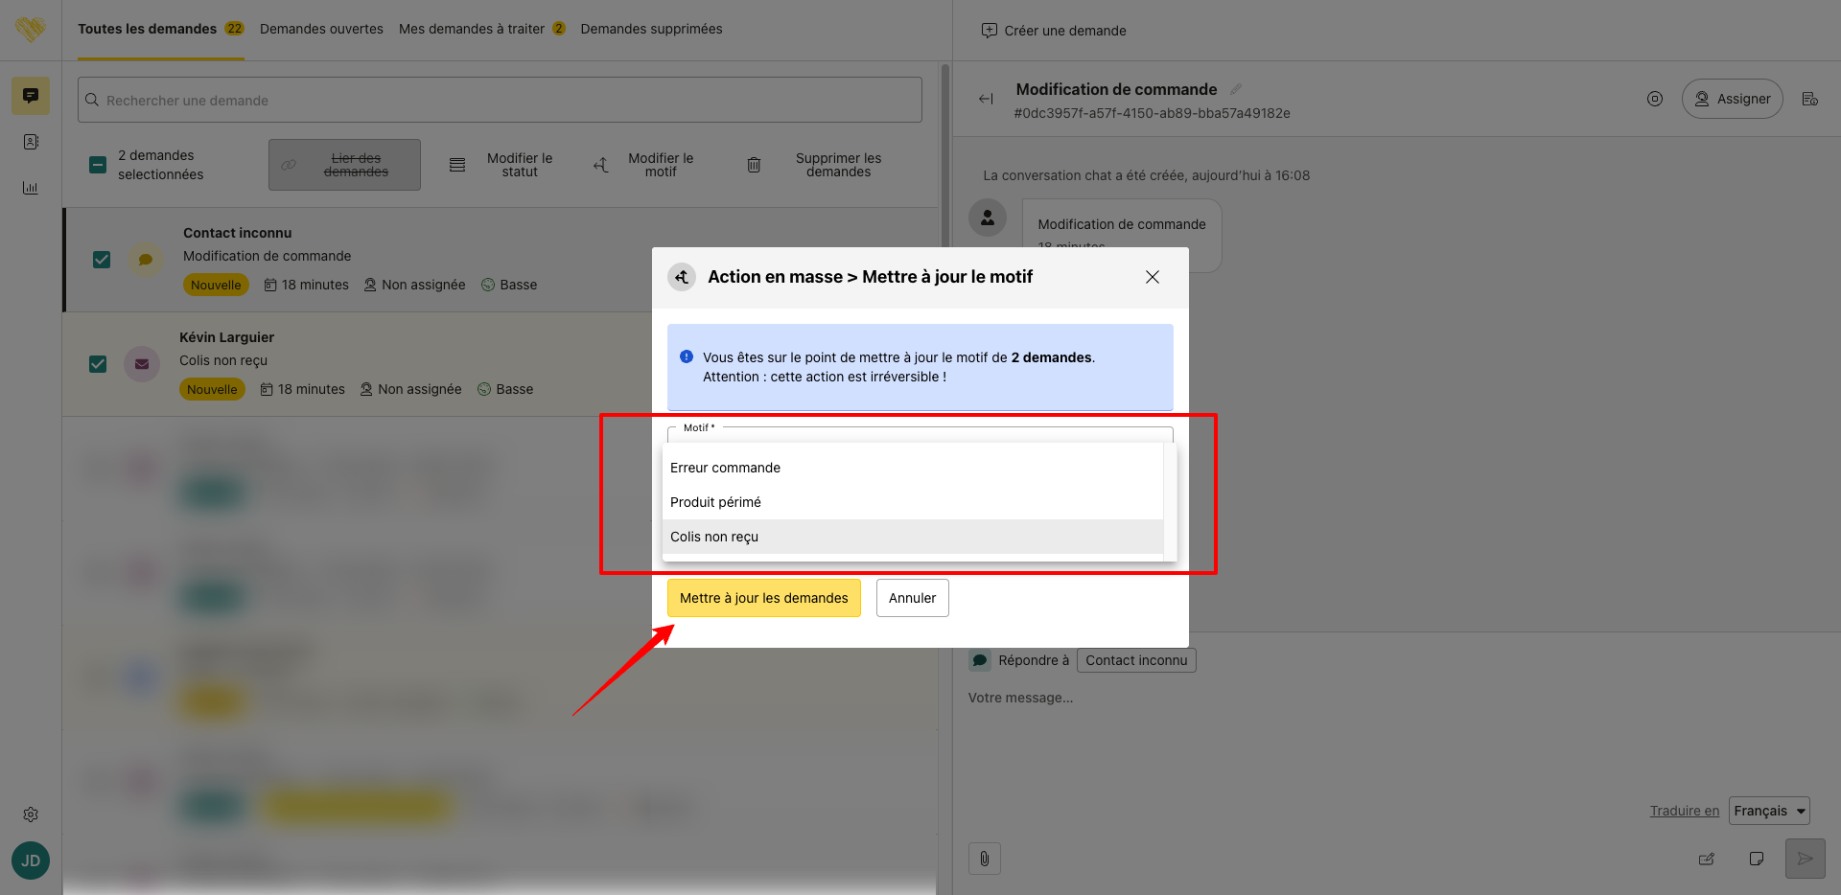
Task: Select 'Colis non reçu' motif option
Action: coord(714,537)
